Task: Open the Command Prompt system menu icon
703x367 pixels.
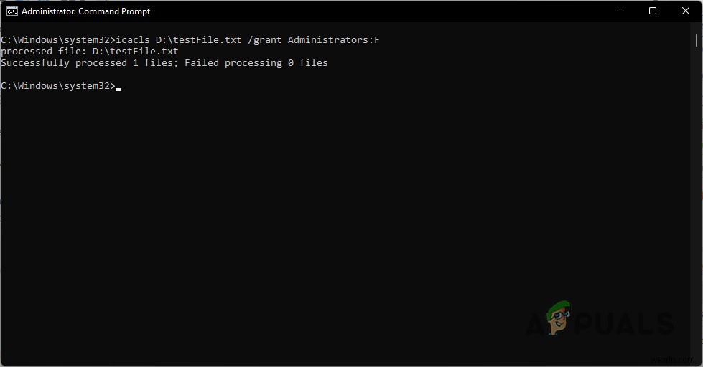Action: (11, 11)
